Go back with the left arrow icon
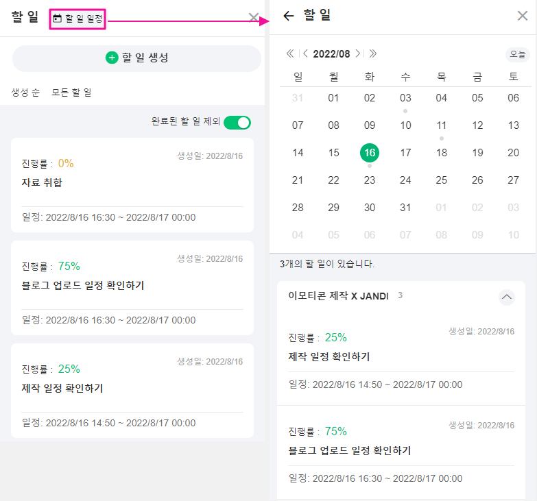The image size is (537, 501). click(x=288, y=16)
